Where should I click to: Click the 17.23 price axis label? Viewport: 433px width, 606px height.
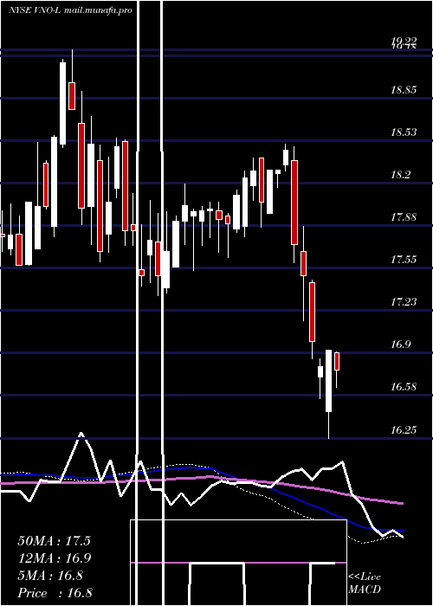pos(404,302)
